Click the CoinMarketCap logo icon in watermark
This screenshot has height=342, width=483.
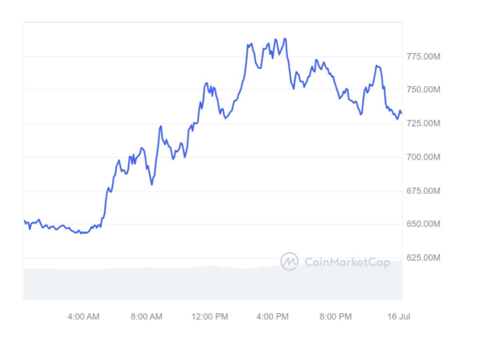[289, 261]
